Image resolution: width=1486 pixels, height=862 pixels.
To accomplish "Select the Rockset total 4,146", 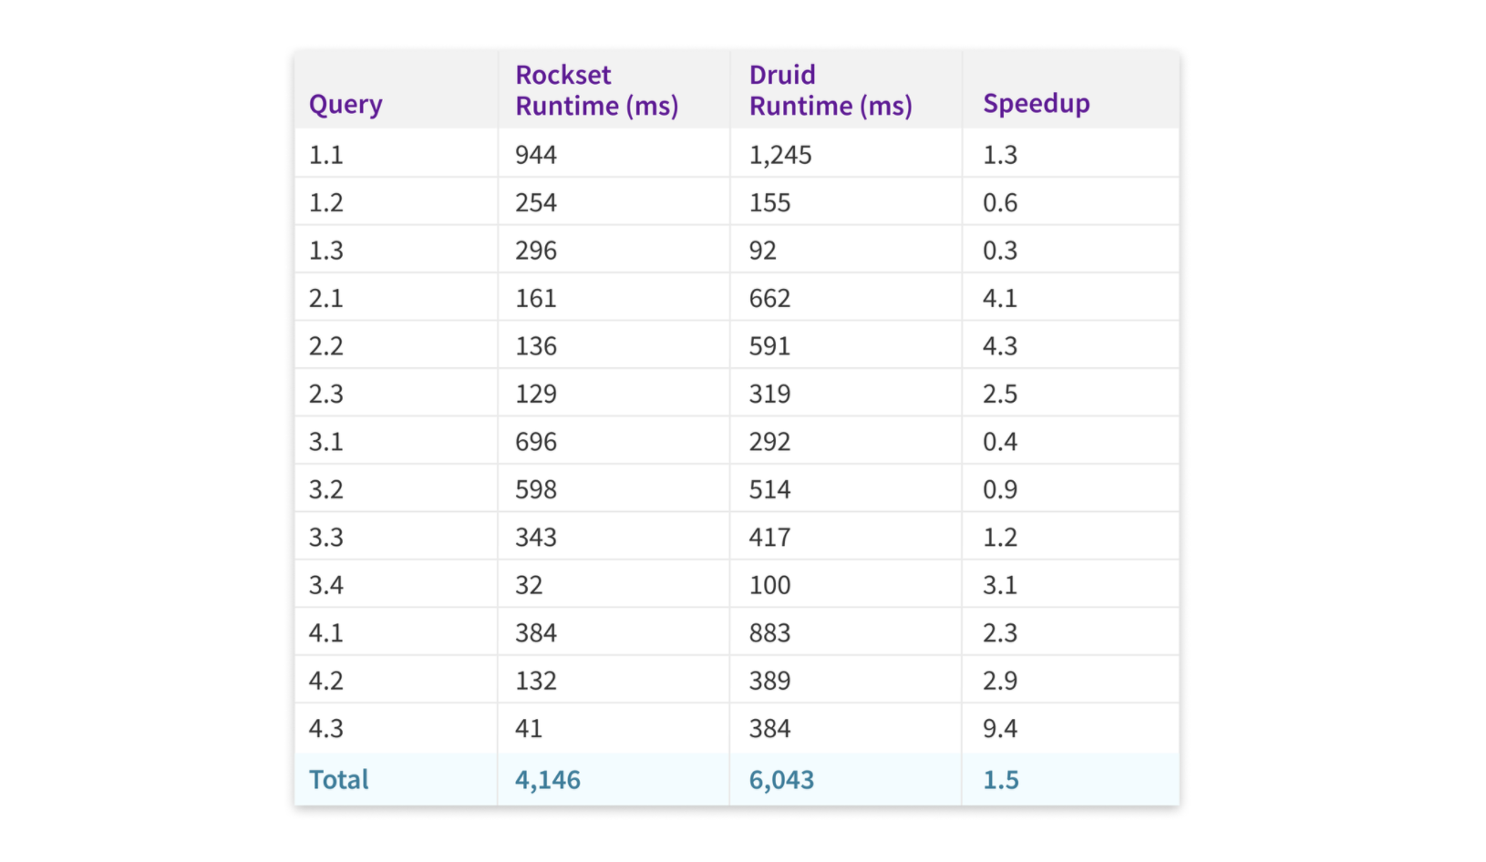I will coord(548,780).
